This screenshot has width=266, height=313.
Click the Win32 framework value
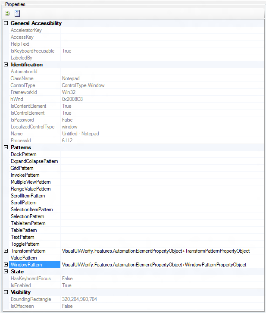[69, 92]
